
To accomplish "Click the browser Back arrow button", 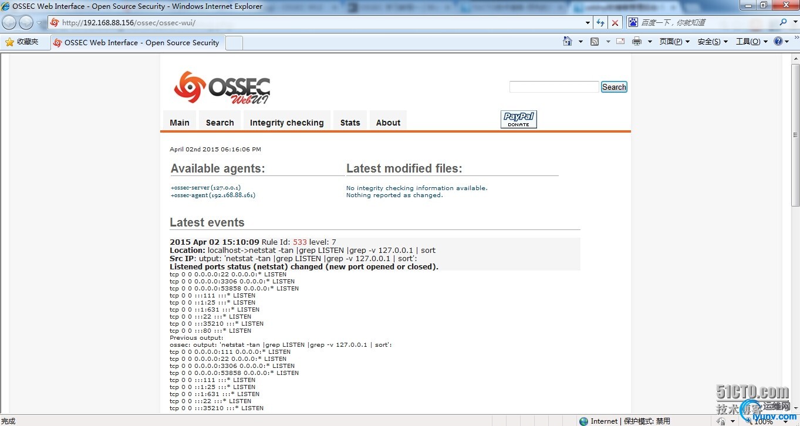I will pyautogui.click(x=9, y=22).
